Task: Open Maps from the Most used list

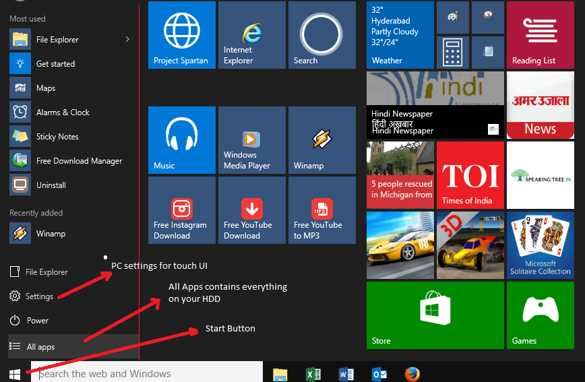Action: [x=73, y=88]
